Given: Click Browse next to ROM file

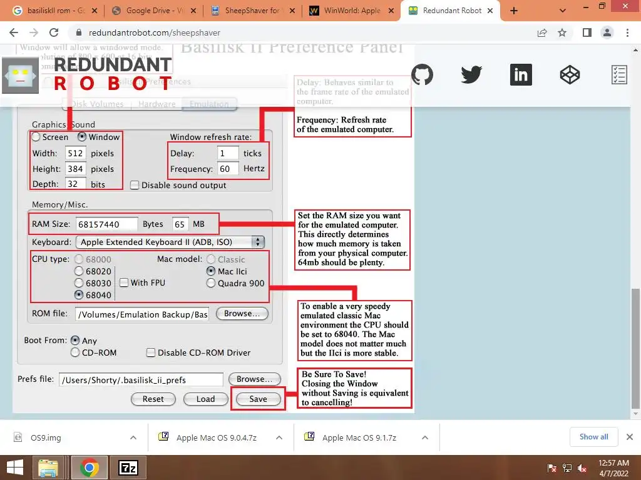Looking at the screenshot, I should [x=242, y=314].
